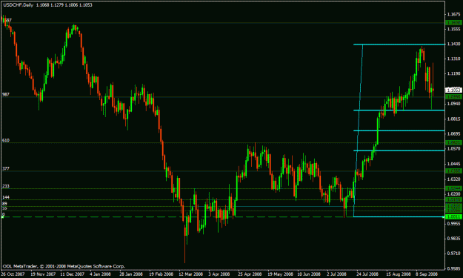Click the 1.0815 price scale value
The image size is (463, 278).
pos(453,119)
